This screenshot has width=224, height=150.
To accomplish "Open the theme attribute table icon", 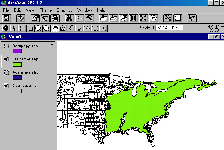I will click(x=55, y=18).
